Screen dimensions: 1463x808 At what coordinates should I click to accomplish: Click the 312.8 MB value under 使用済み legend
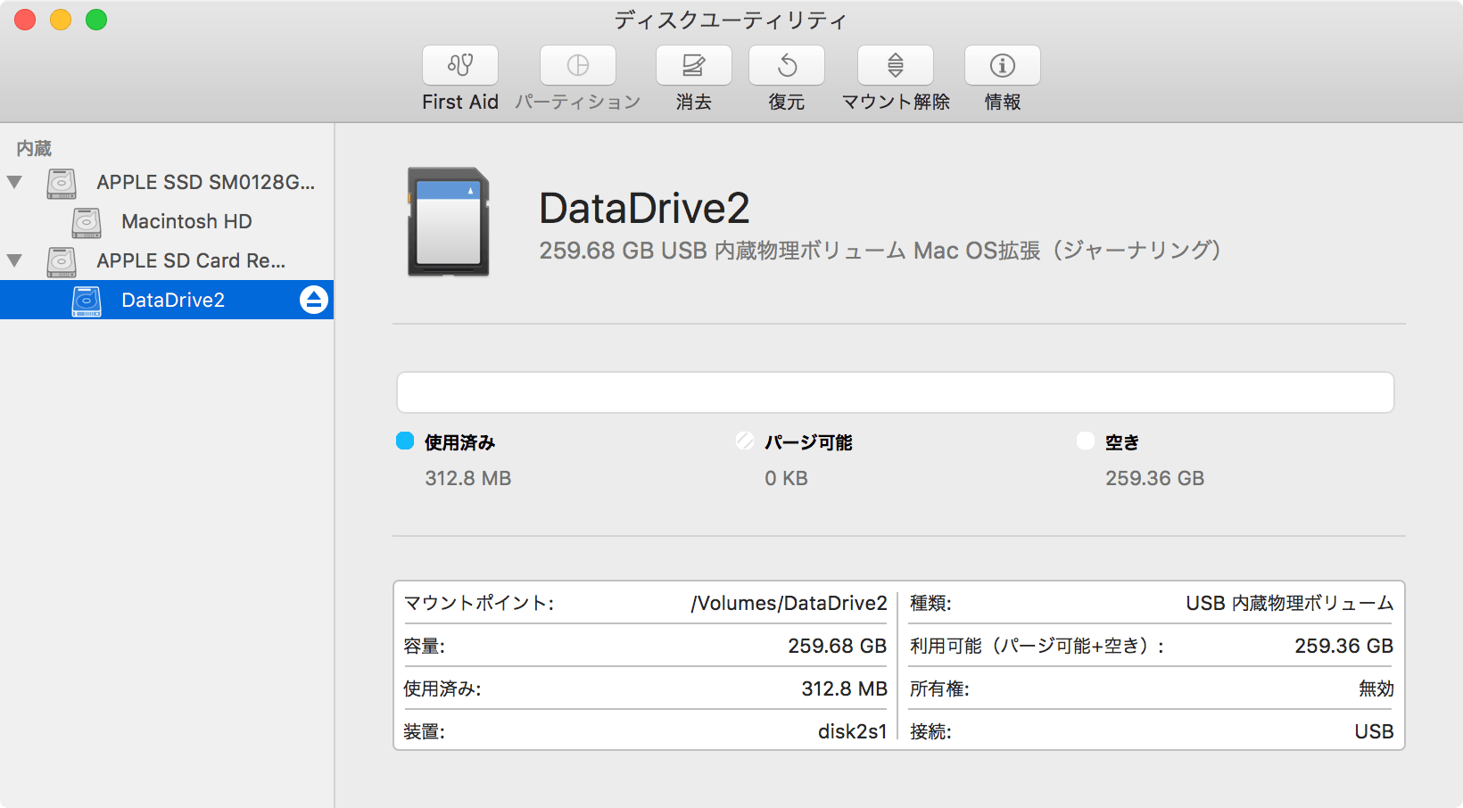468,478
